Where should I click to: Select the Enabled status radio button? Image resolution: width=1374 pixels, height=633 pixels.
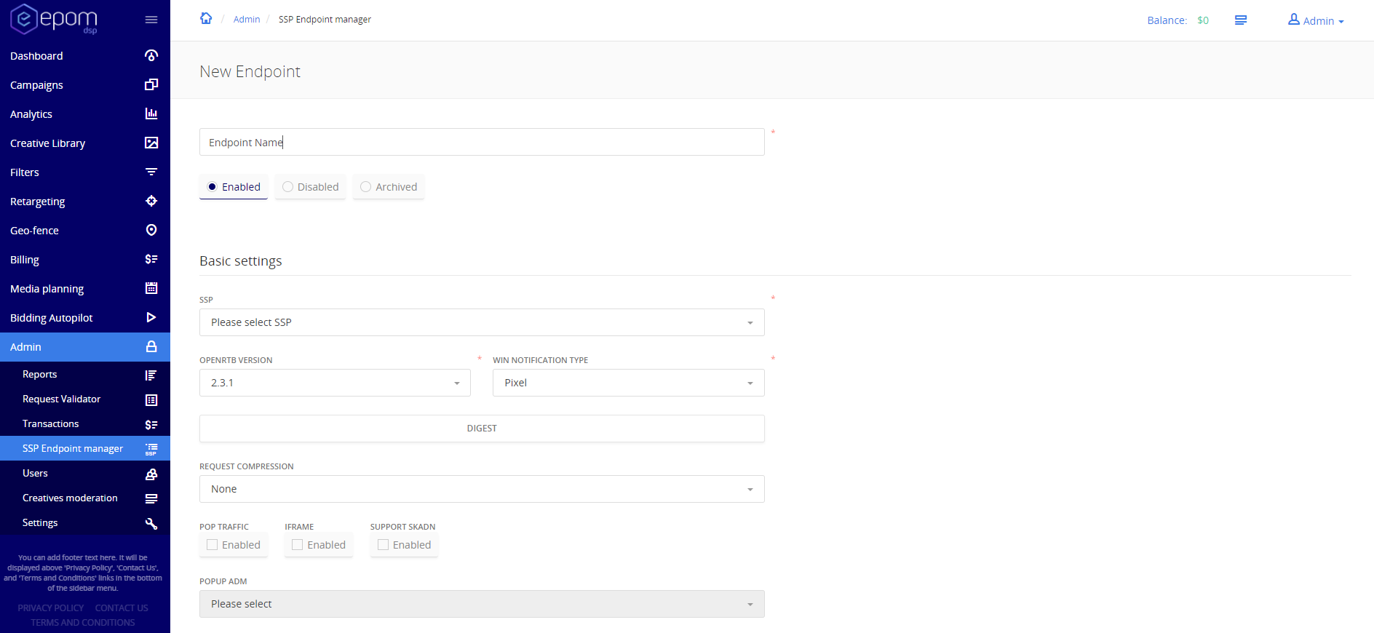pyautogui.click(x=213, y=187)
